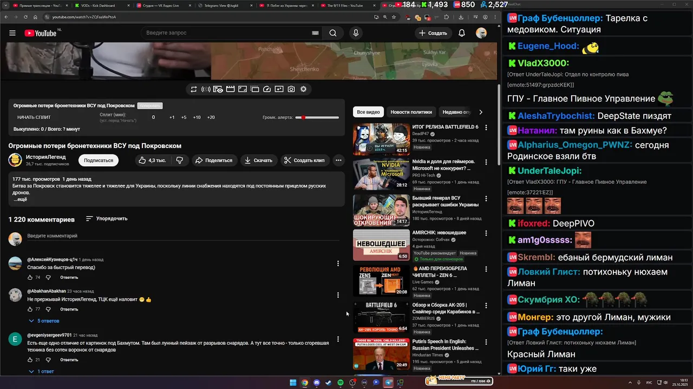This screenshot has height=389, width=693.
Task: Click the browser address bar URL
Action: coord(84,17)
